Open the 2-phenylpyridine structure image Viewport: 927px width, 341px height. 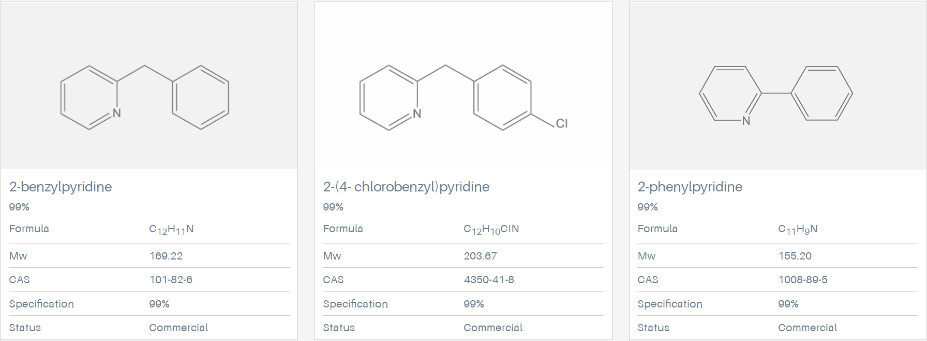pyautogui.click(x=778, y=85)
